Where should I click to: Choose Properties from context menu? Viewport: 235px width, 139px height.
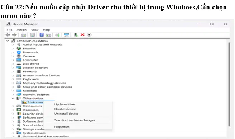coord(62,127)
